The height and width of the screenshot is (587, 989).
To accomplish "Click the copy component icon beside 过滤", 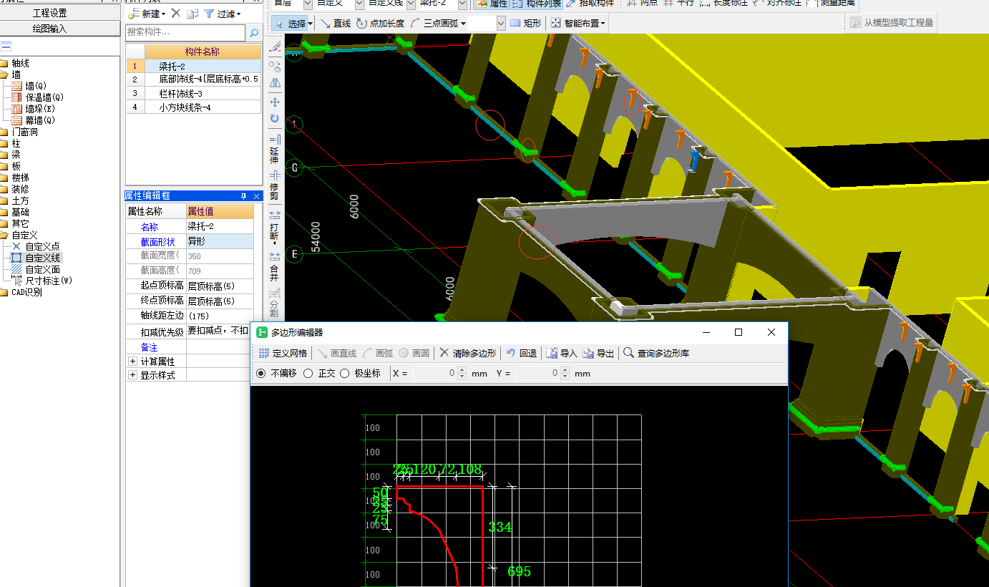I will coord(193,14).
